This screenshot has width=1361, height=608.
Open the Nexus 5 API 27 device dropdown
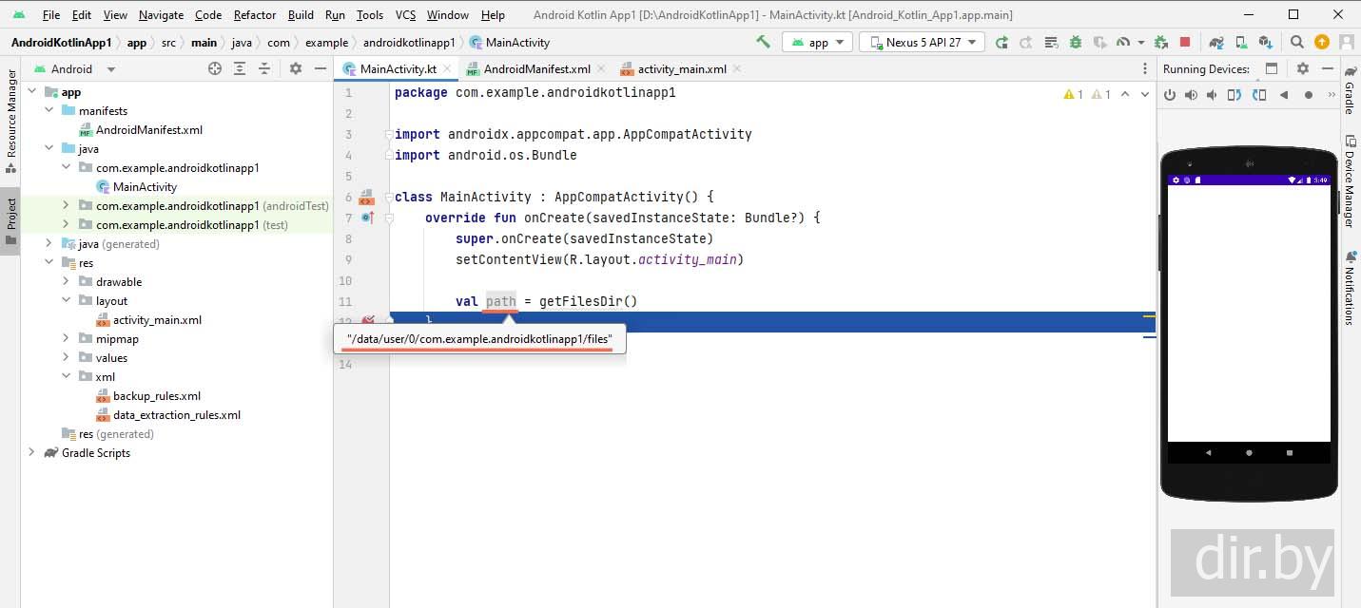[x=922, y=42]
